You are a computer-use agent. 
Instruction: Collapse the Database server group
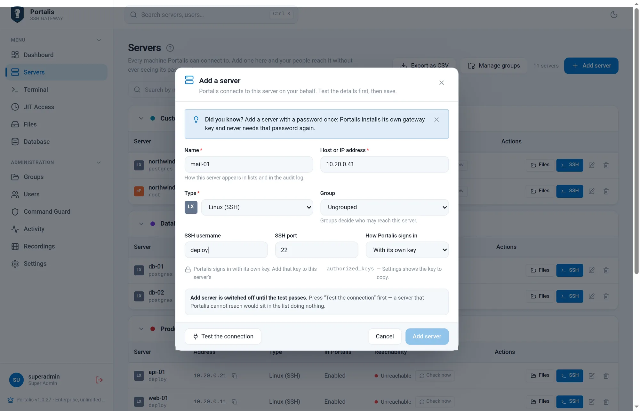pyautogui.click(x=141, y=224)
